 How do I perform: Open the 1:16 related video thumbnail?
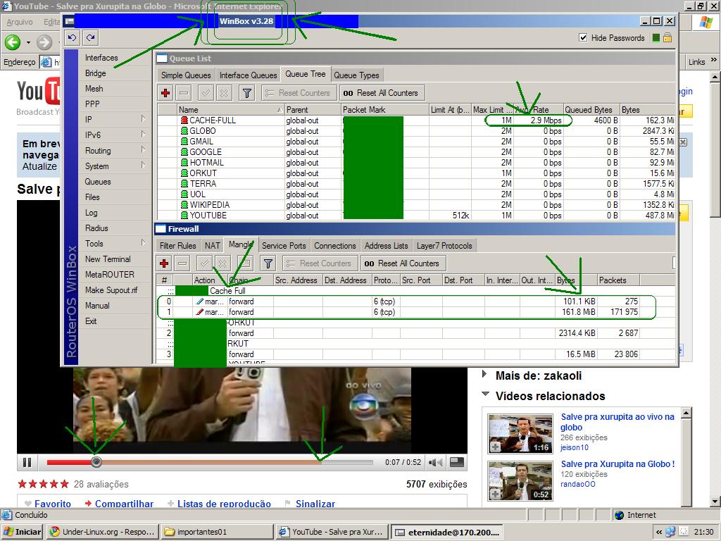tap(520, 434)
